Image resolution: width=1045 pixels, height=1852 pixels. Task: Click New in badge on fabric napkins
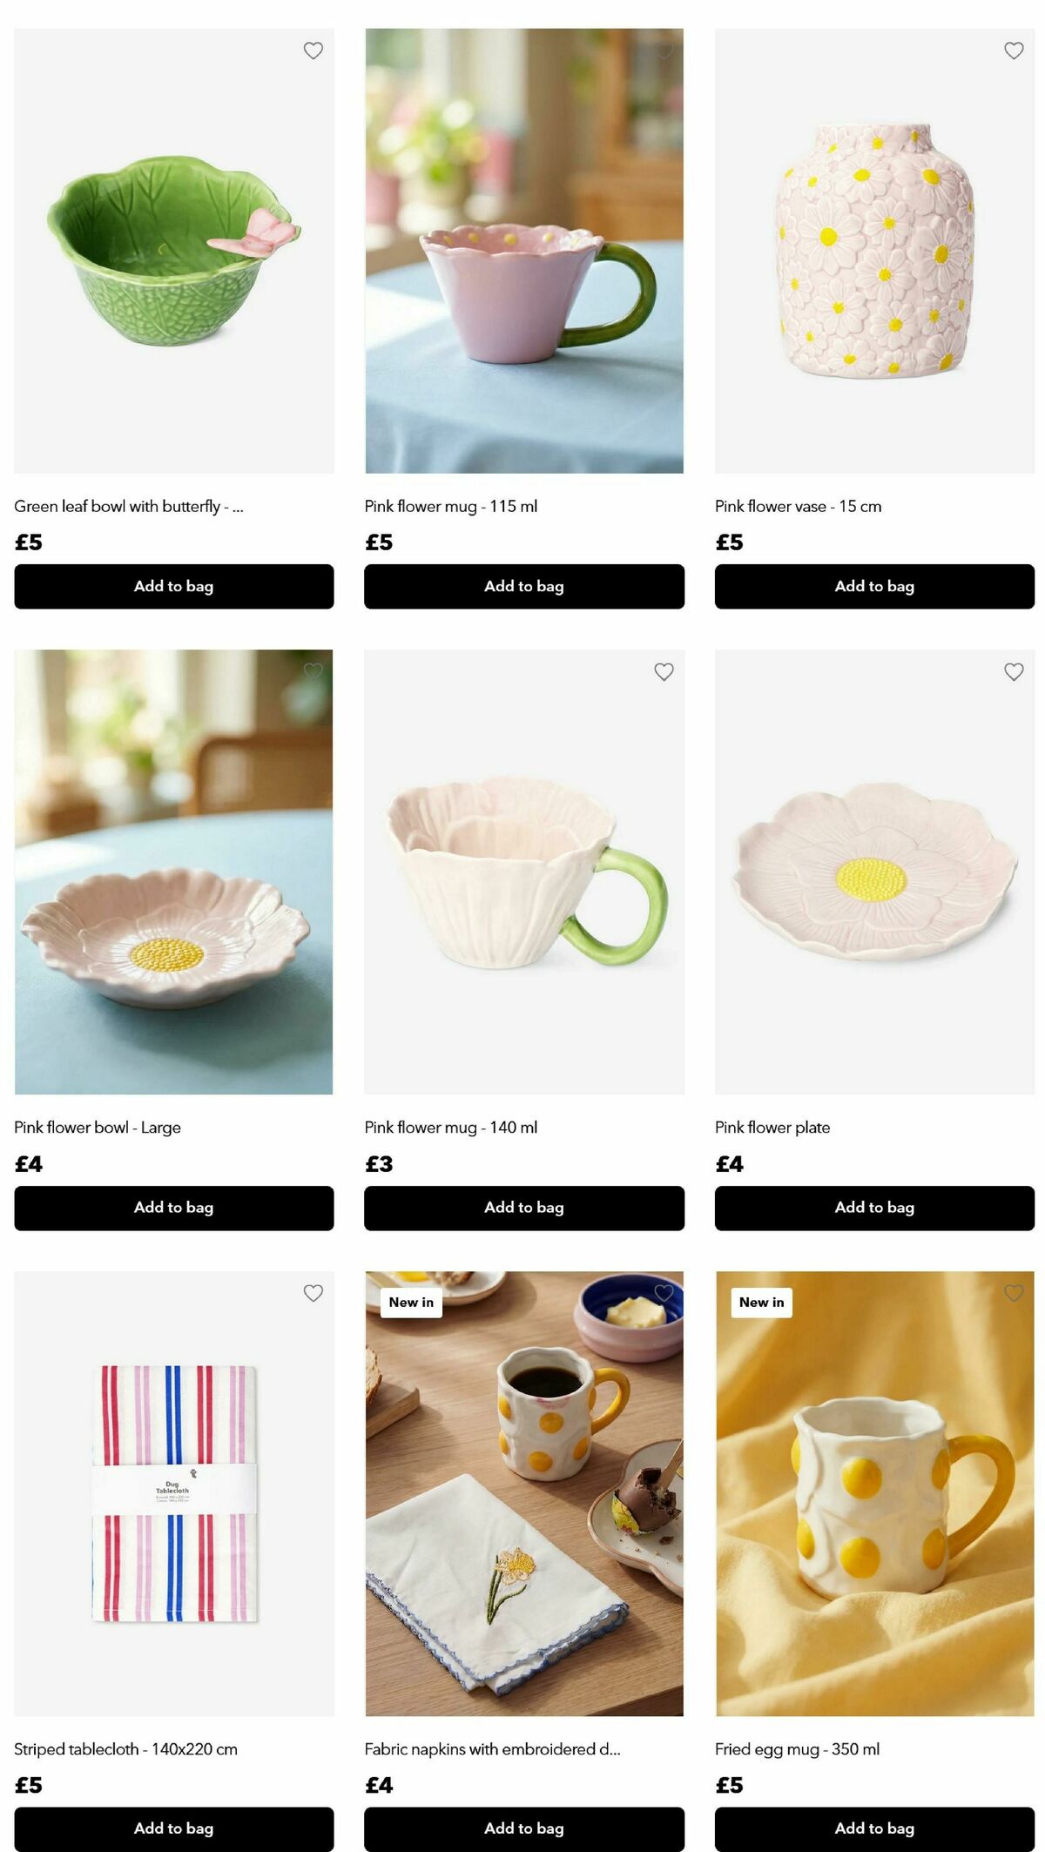411,1303
